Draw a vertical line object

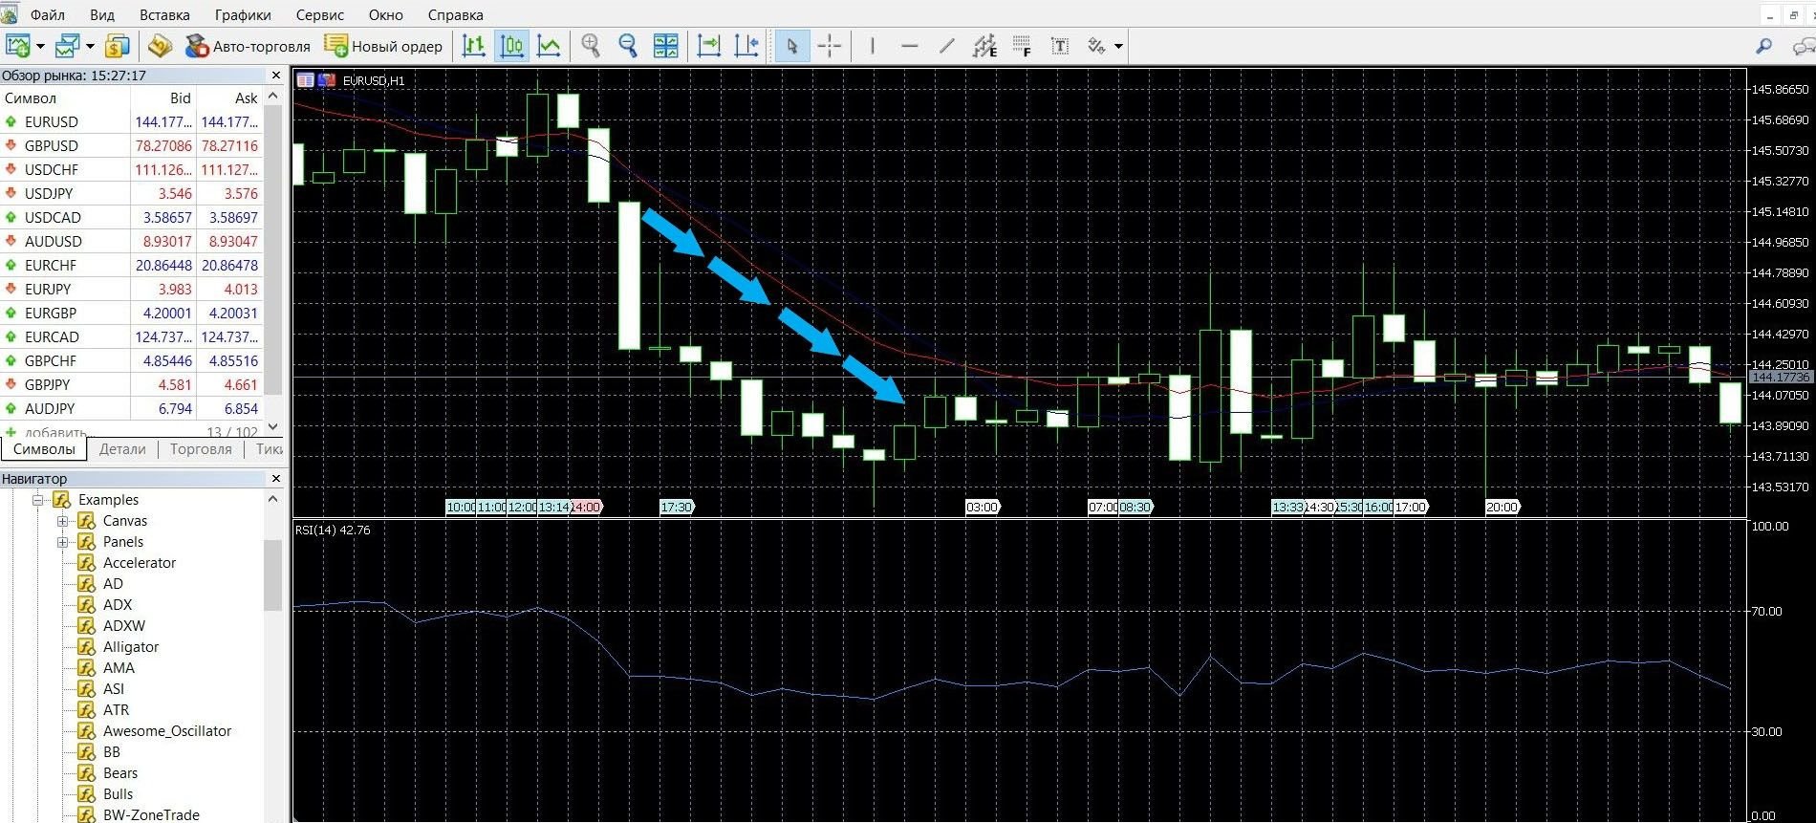point(872,46)
